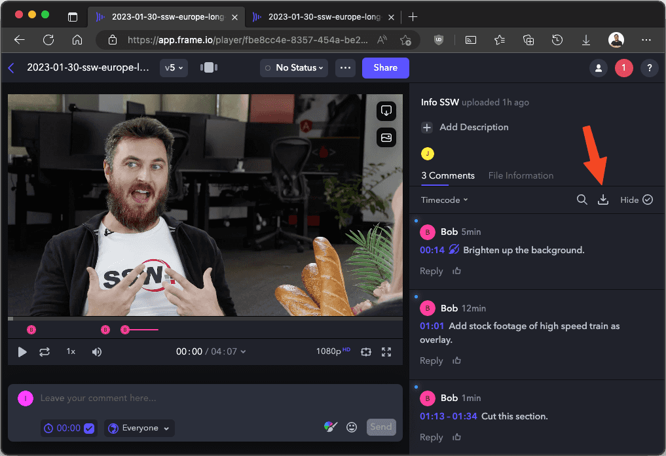Expand the No Status dropdown
This screenshot has height=456, width=666.
(295, 67)
